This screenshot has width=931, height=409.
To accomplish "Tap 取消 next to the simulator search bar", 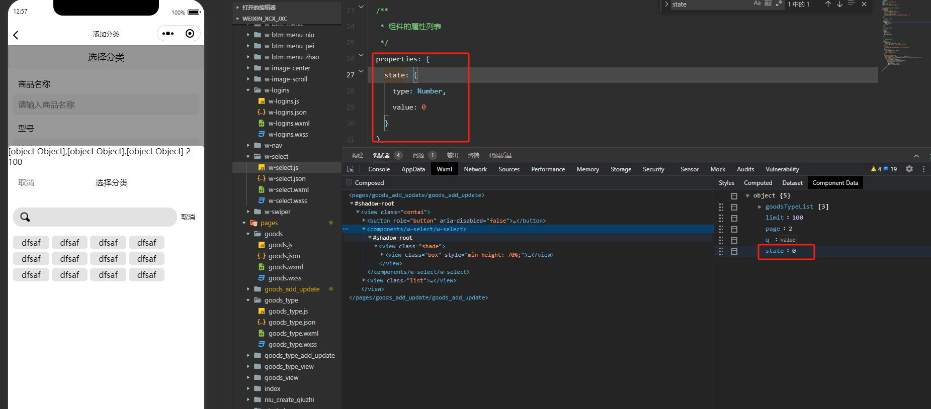I will (x=188, y=217).
